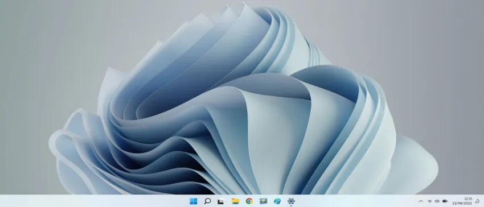
Task: Open Wi-Fi network tray icon
Action: pos(429,201)
